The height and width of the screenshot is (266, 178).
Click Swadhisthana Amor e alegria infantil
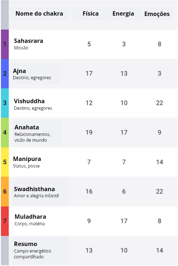click(41, 192)
